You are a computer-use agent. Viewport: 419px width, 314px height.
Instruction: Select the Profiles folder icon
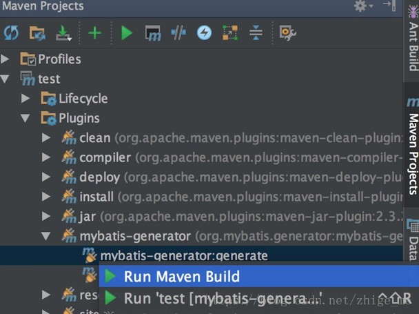[x=28, y=59]
